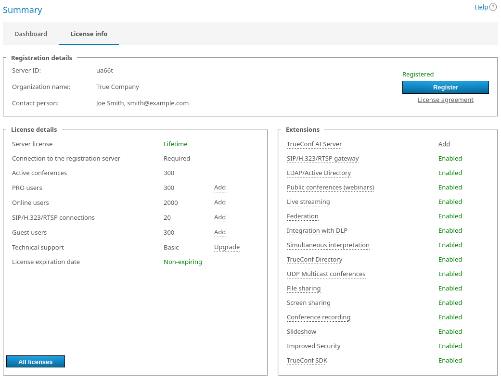Open the License agreement link
The width and height of the screenshot is (501, 378).
(445, 100)
